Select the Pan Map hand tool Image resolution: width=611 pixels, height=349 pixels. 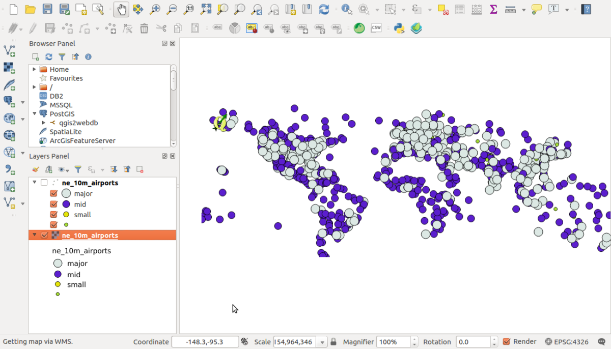(x=121, y=9)
